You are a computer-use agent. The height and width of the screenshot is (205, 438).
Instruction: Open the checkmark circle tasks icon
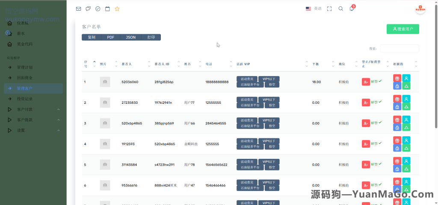(x=98, y=9)
